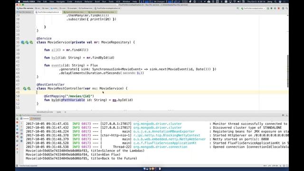Select FluxFlixServiceApplication.kt editor tab
This screenshot has height=171, width=304.
[x=48, y=12]
